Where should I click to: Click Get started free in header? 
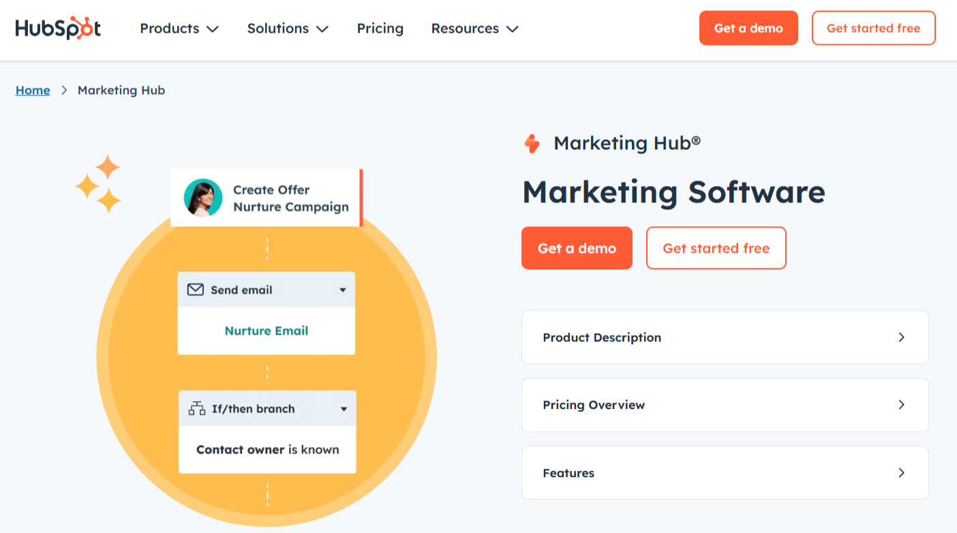[873, 28]
